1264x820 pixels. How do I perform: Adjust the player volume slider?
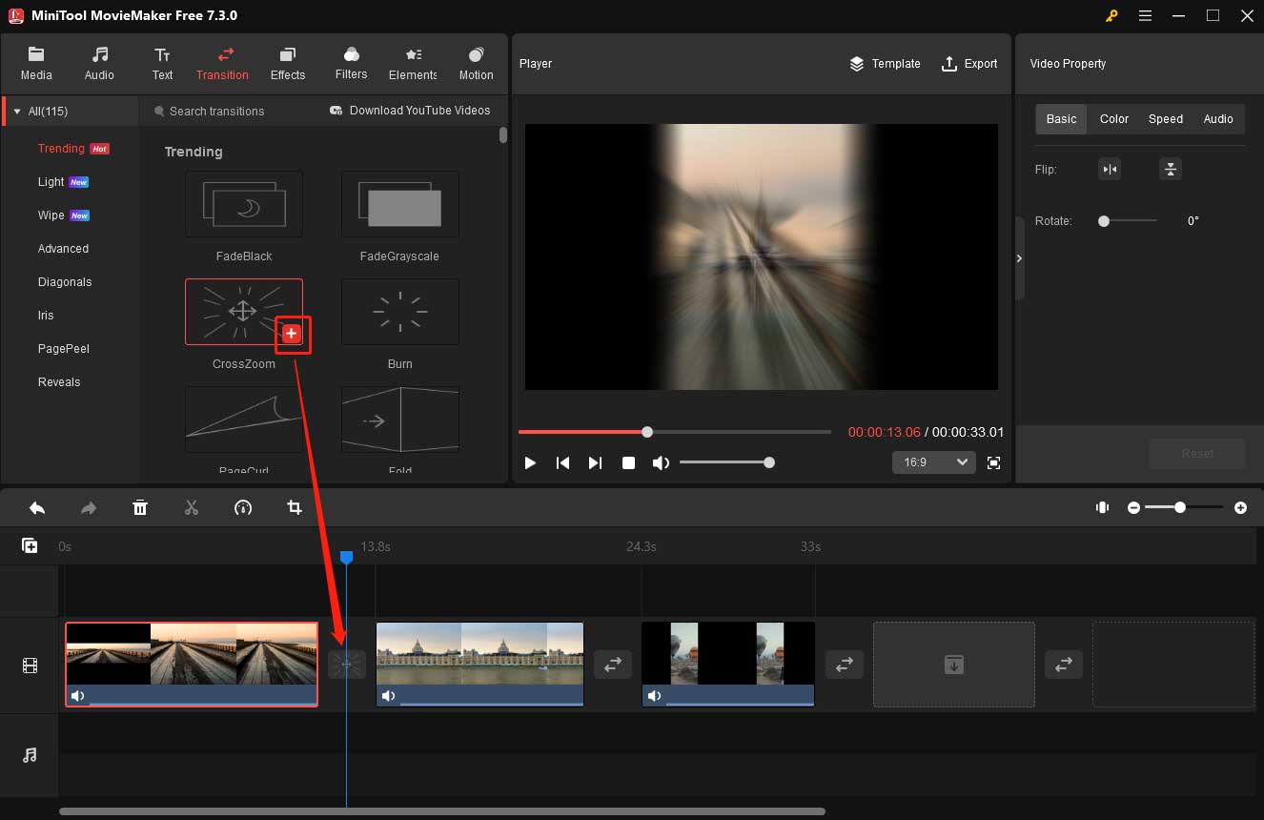[726, 462]
